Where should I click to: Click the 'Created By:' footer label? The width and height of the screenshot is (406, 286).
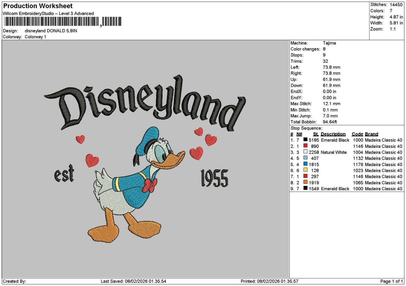pos(14,281)
